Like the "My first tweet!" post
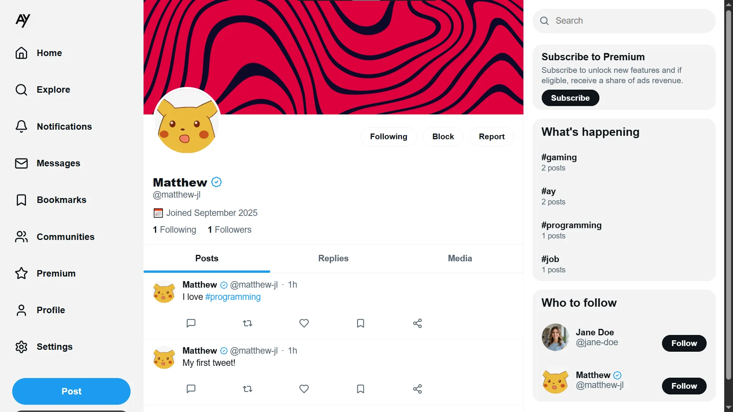 click(304, 389)
